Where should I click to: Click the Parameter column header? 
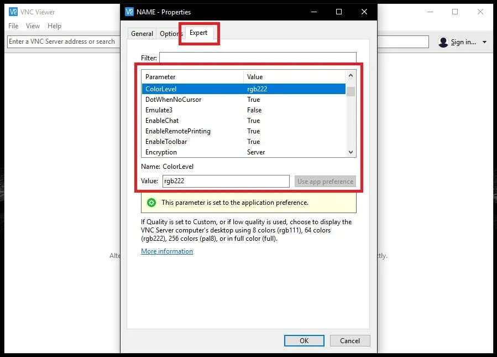click(192, 77)
